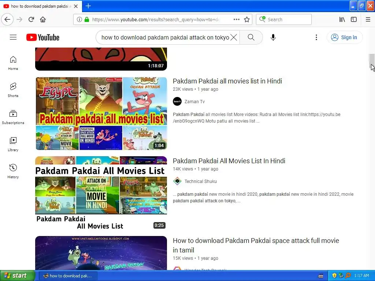Screen dimensions: 375x281
Task: Open History in the sidebar
Action: click(x=13, y=171)
